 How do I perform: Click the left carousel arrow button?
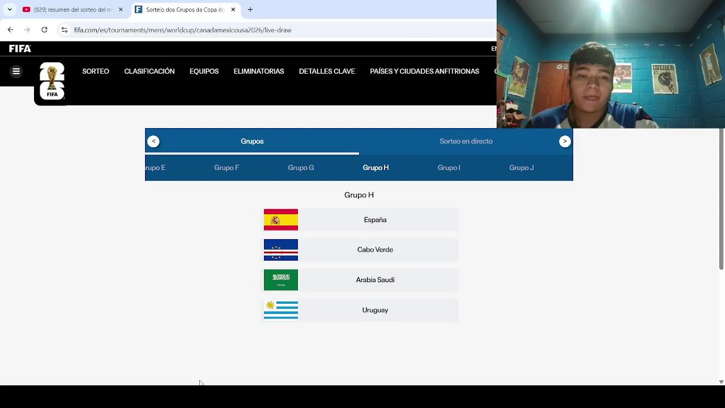(153, 142)
